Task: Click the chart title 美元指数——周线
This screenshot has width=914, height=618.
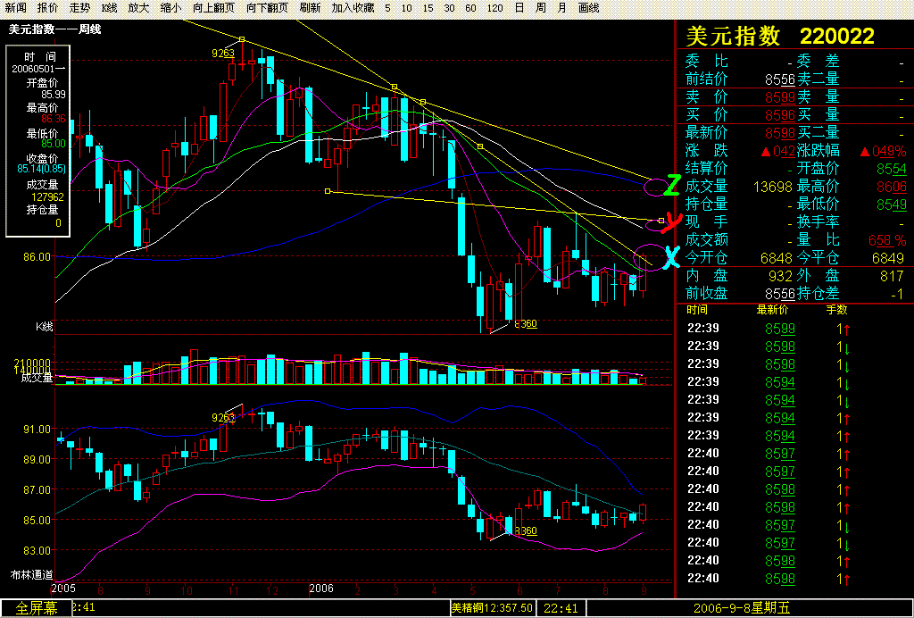Action: click(54, 29)
